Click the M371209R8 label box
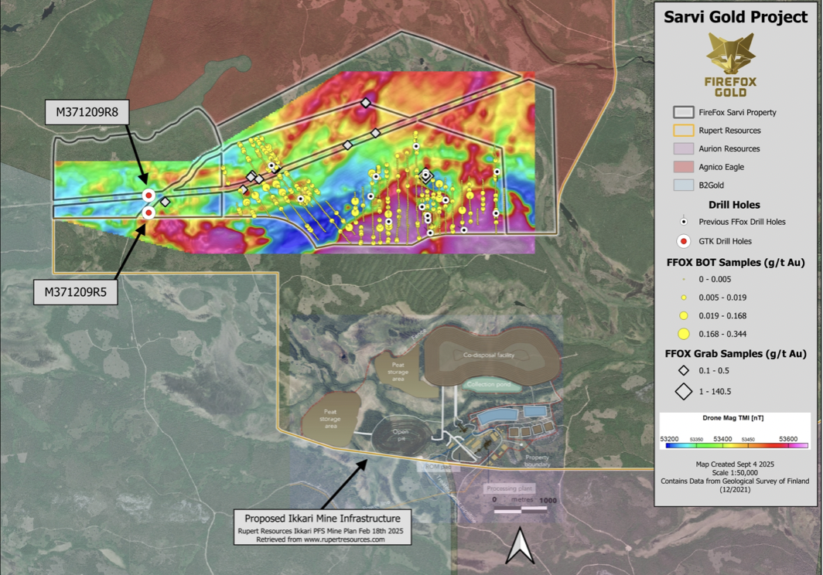This screenshot has width=823, height=575. 87,112
